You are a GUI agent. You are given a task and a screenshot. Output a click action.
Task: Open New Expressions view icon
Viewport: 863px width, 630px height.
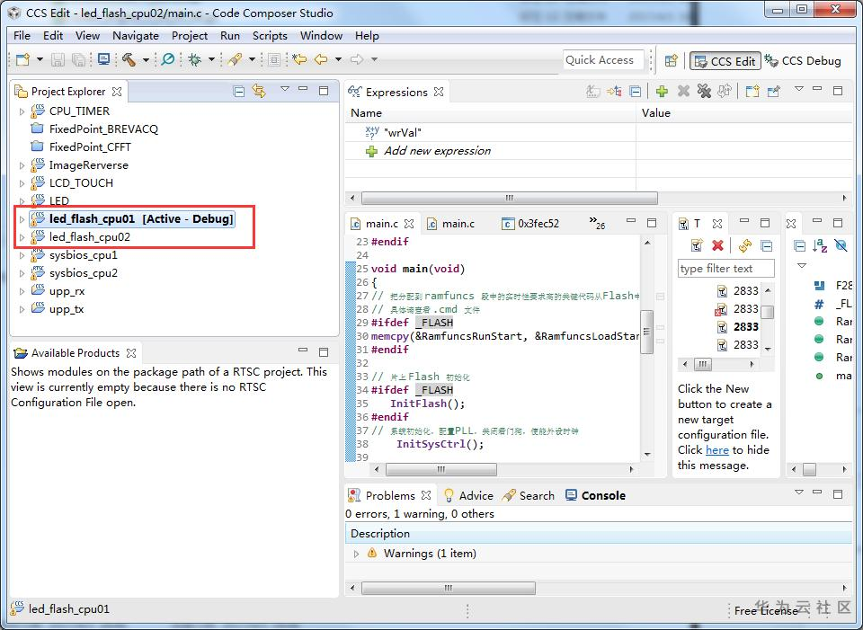pyautogui.click(x=752, y=92)
